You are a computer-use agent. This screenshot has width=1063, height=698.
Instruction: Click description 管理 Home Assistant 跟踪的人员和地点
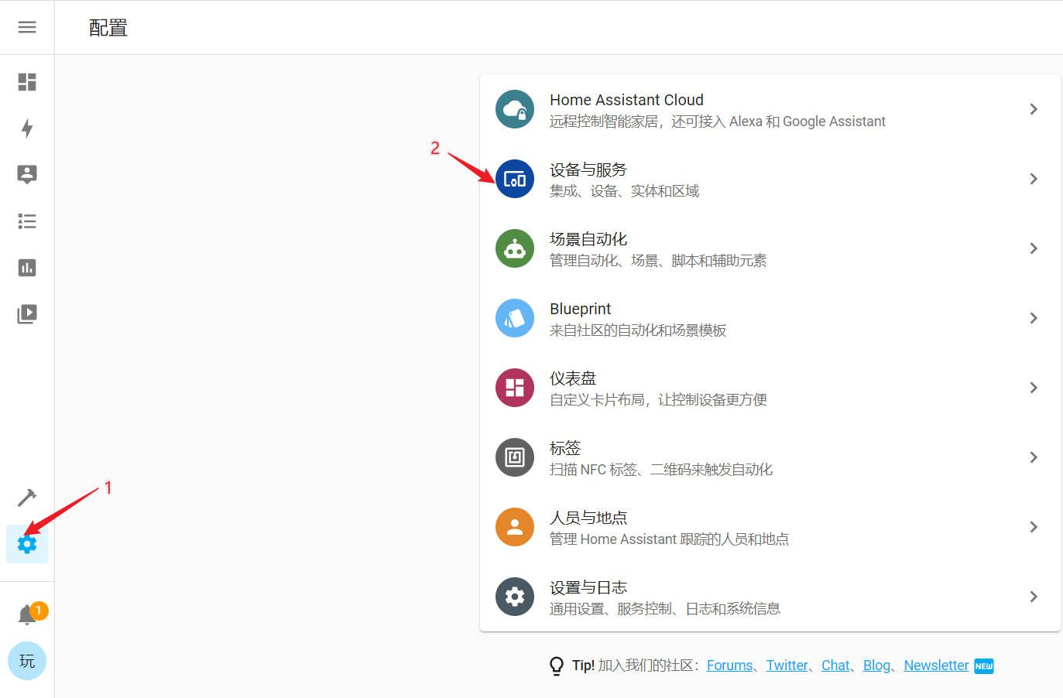click(669, 539)
